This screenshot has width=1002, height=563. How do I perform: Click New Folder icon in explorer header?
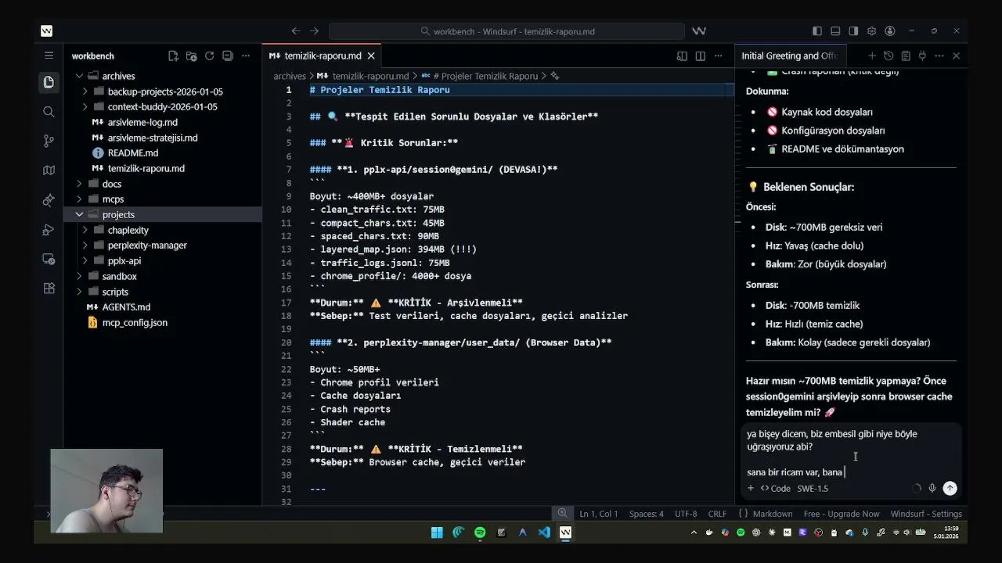pyautogui.click(x=191, y=56)
